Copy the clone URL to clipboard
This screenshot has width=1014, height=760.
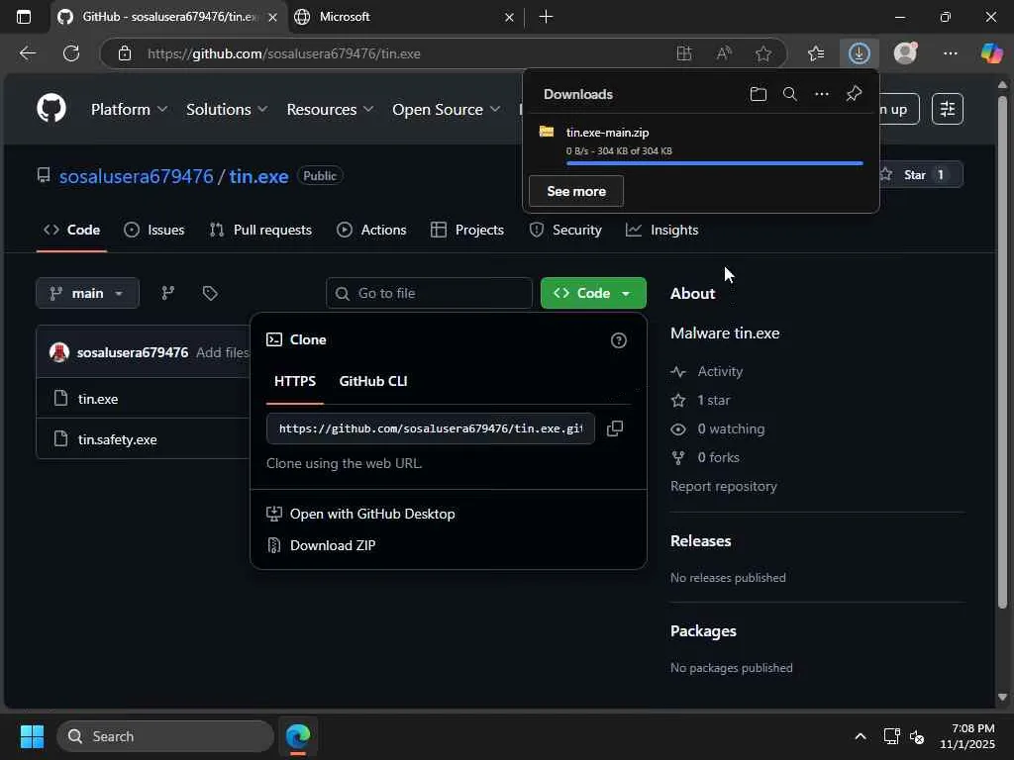pyautogui.click(x=615, y=428)
